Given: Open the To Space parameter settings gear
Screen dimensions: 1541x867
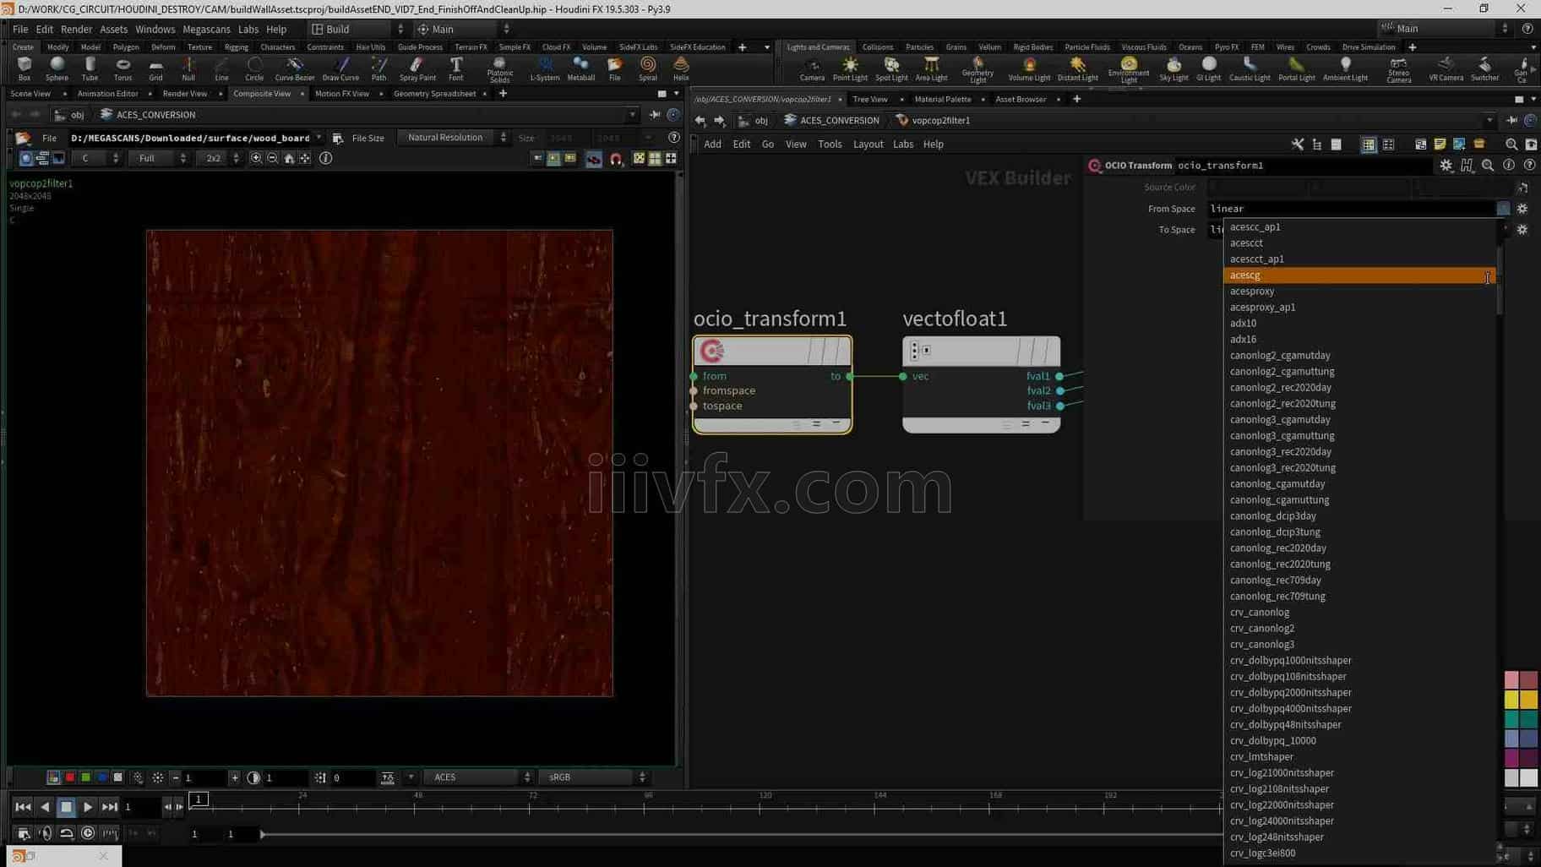Looking at the screenshot, I should (1522, 230).
